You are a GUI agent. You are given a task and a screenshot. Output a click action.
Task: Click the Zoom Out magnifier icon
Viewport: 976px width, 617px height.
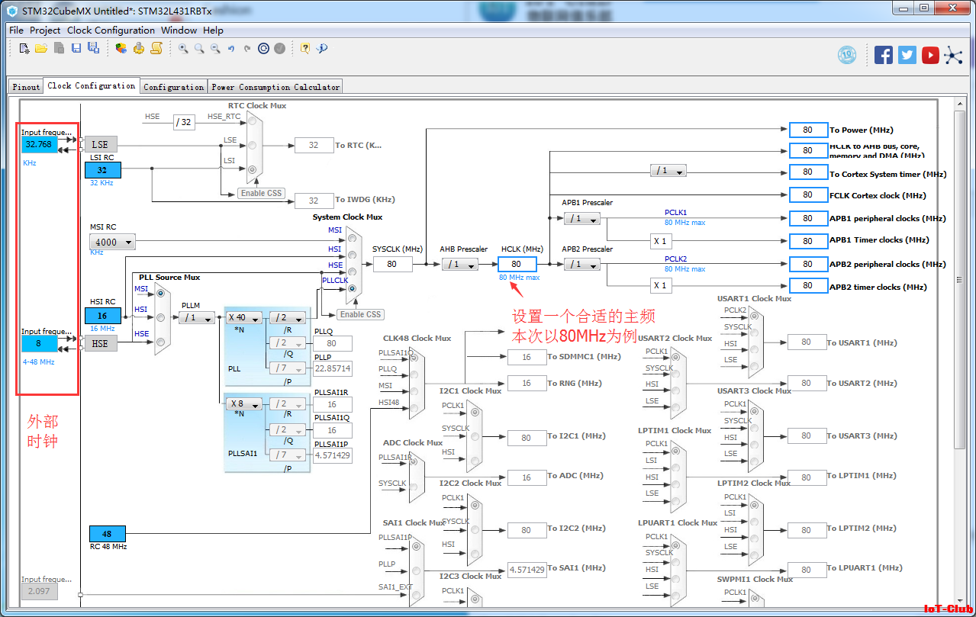215,48
